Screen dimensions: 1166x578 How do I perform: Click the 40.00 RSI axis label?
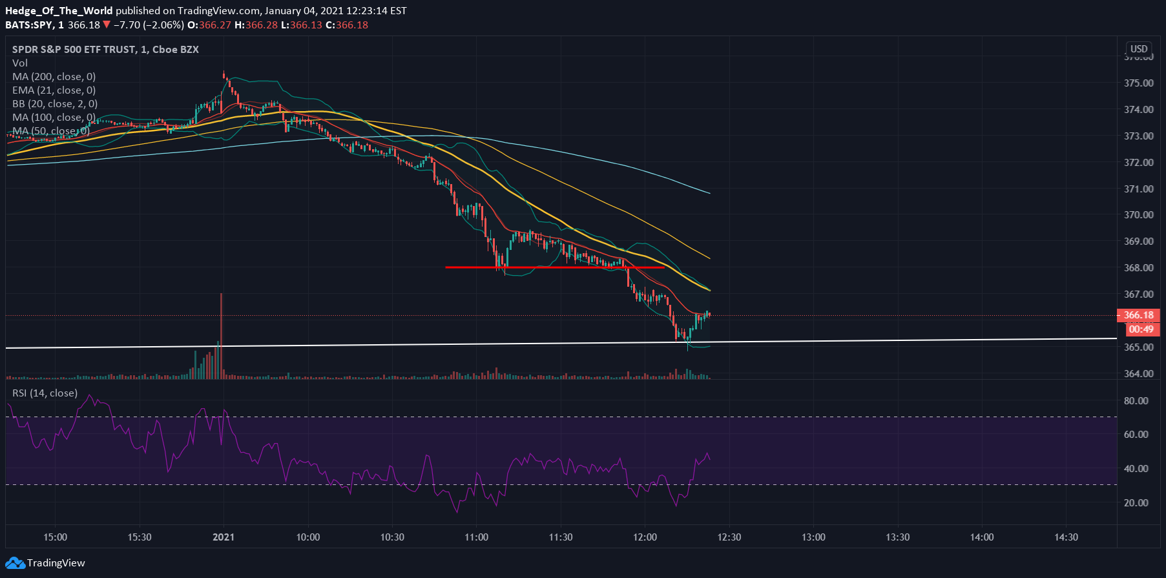1136,468
